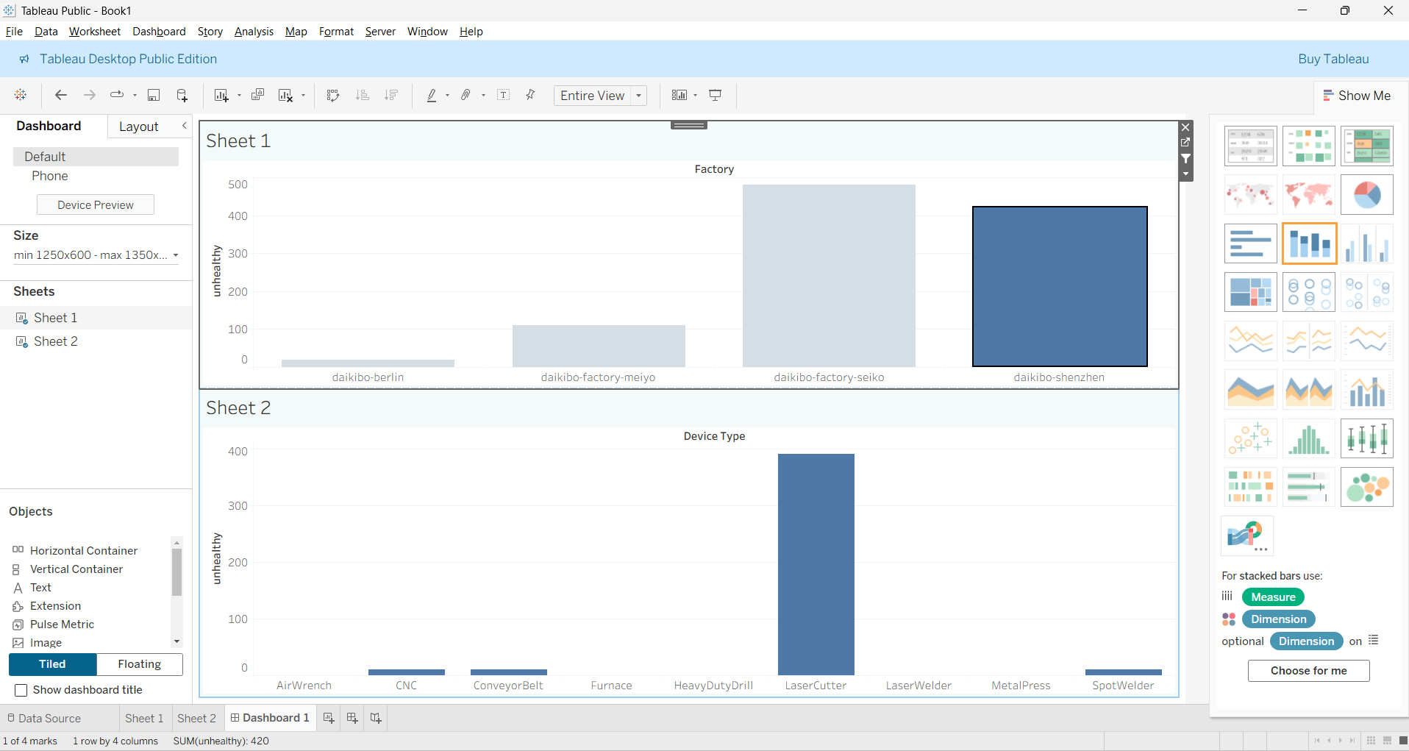Select the box-and-whisker plot in Show Me
Screen dimensions: 1409x751
point(1367,438)
